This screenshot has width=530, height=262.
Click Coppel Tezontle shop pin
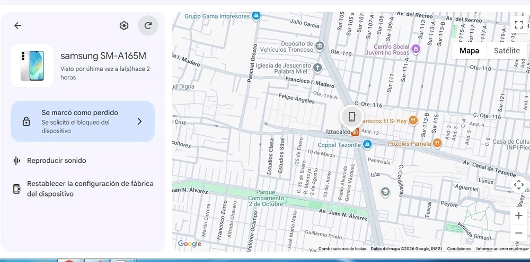(367, 145)
